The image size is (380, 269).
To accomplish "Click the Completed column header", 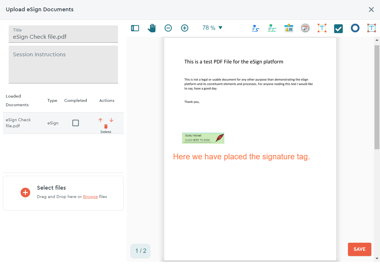I will pos(76,100).
